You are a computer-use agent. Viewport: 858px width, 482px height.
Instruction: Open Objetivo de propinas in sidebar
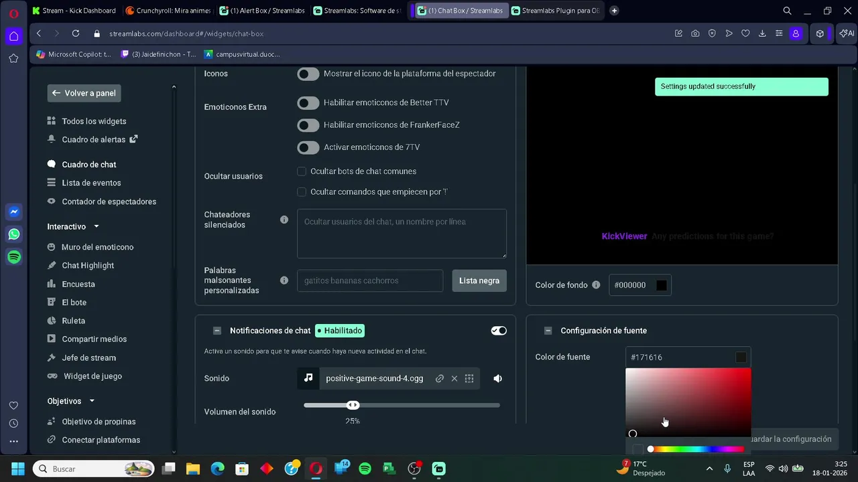point(99,422)
